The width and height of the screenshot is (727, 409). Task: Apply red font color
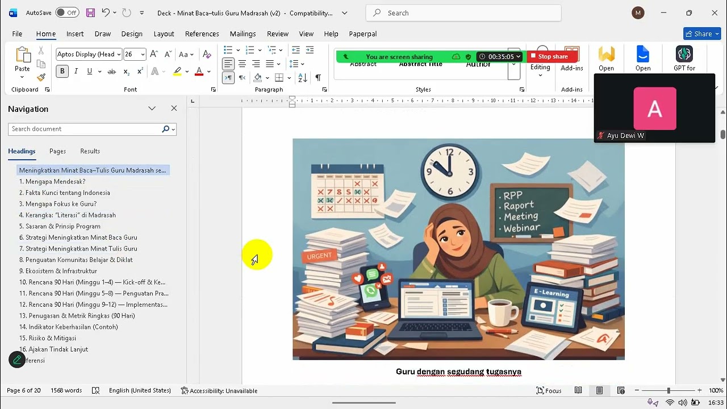pos(199,72)
